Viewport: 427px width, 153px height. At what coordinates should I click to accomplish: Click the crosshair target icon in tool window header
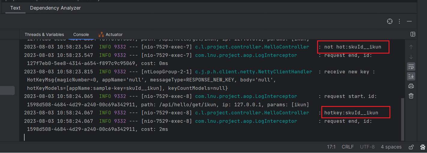point(390,21)
